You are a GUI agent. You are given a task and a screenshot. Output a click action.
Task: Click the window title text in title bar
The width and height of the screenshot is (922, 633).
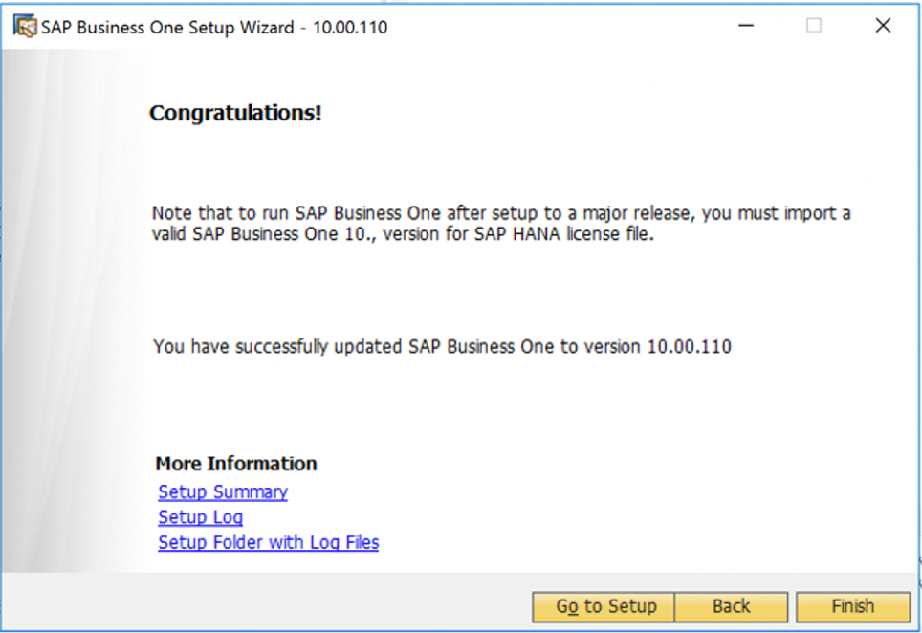point(167,27)
